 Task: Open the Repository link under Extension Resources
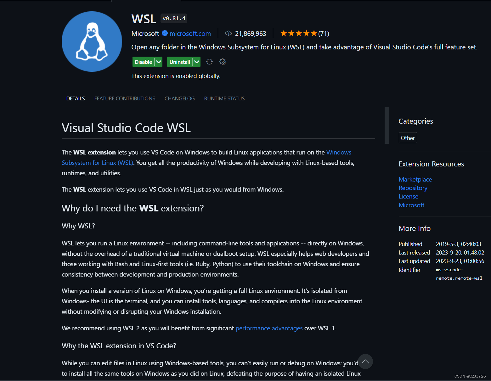[413, 188]
